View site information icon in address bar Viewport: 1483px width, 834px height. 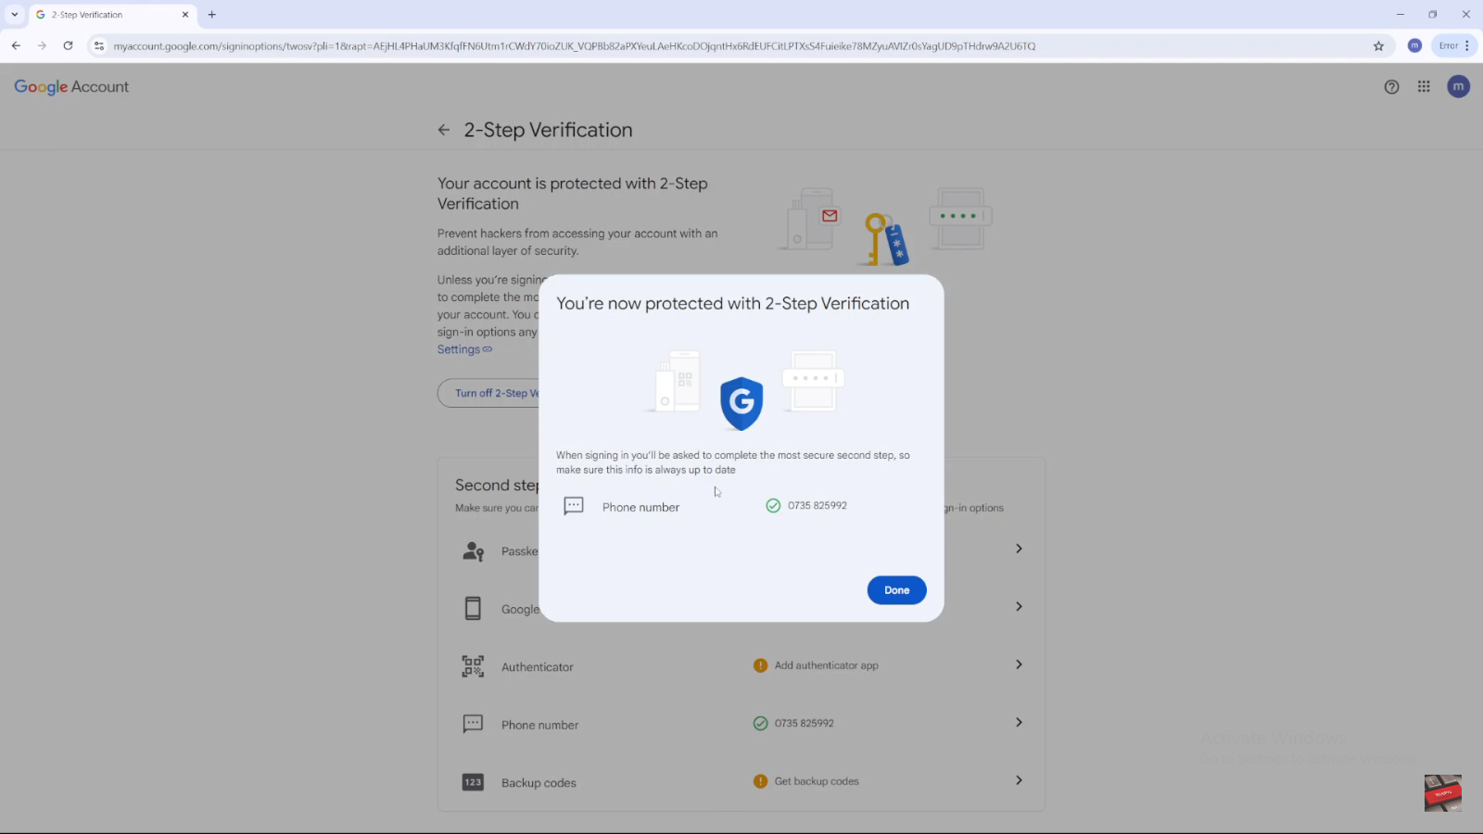coord(99,45)
